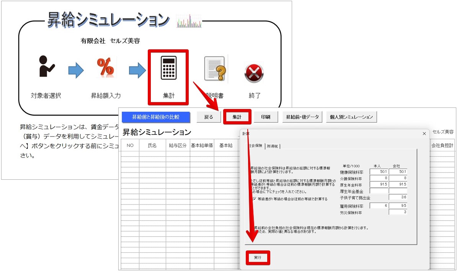The width and height of the screenshot is (459, 273).
Task: Open the 説明書 document icon
Action: point(216,69)
